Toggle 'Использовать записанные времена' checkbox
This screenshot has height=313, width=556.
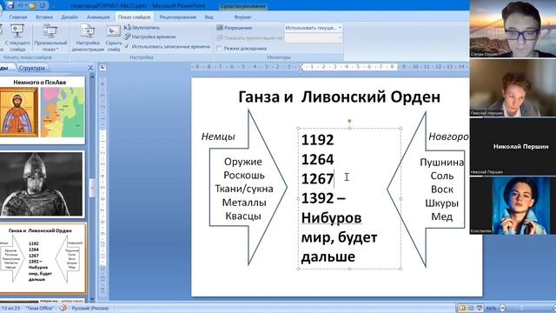[x=127, y=46]
